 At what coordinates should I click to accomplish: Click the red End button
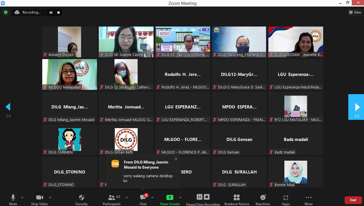click(353, 200)
